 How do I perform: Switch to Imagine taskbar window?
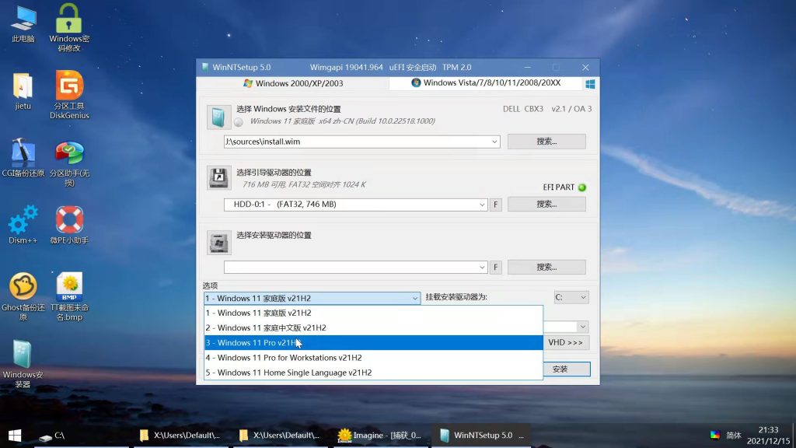point(380,436)
